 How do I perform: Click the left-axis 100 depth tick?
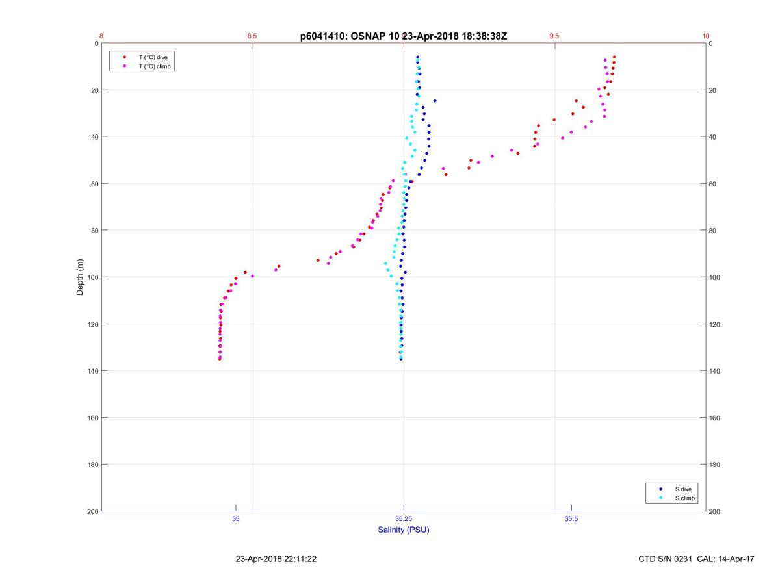pos(92,277)
